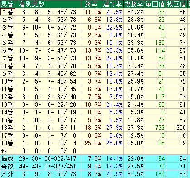
Task: Click the 97 複回値 for 6番
Action: coord(183,50)
